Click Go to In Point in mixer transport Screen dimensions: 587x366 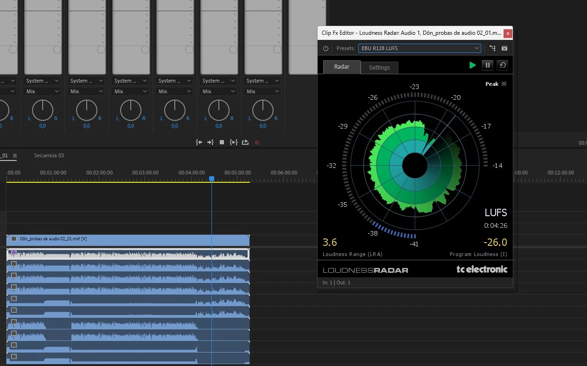coord(199,142)
